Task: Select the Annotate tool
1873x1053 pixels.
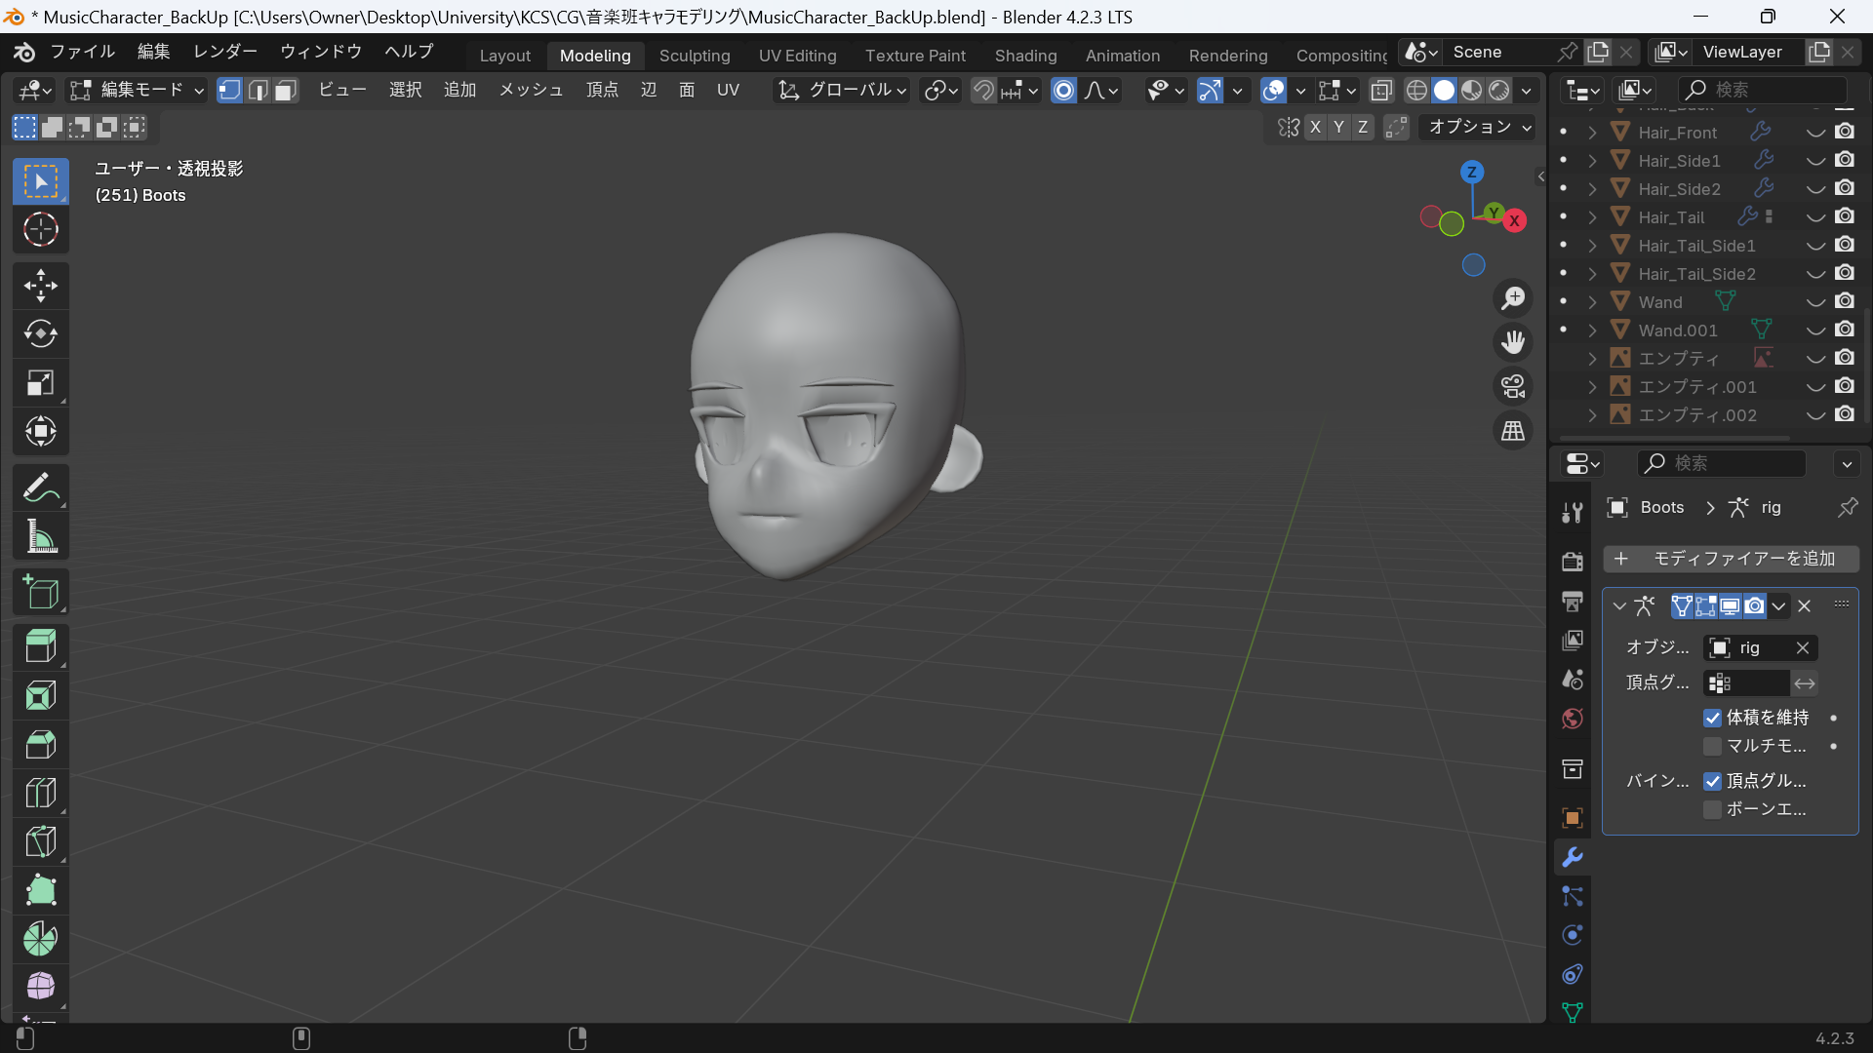Action: pos(40,487)
